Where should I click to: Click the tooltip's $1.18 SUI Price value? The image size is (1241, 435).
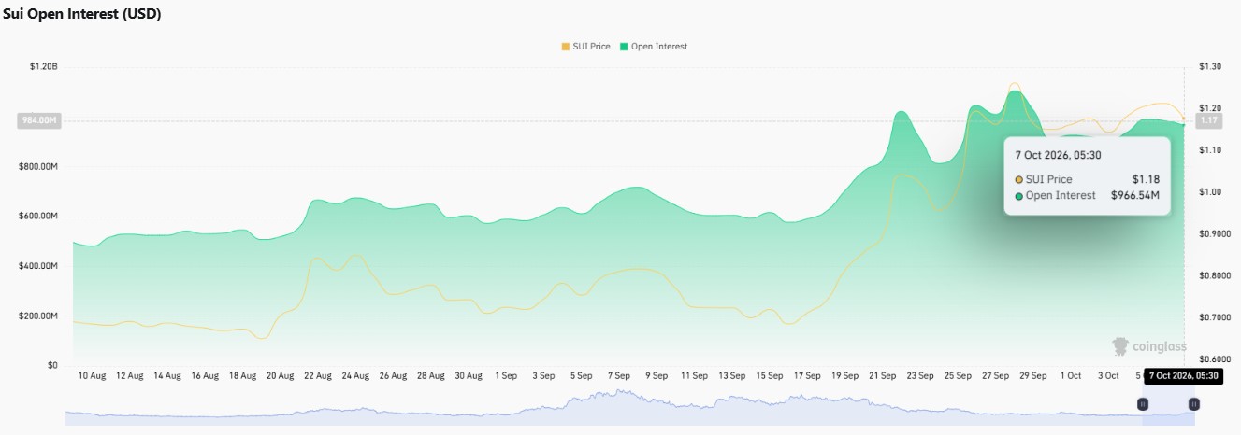(1146, 179)
